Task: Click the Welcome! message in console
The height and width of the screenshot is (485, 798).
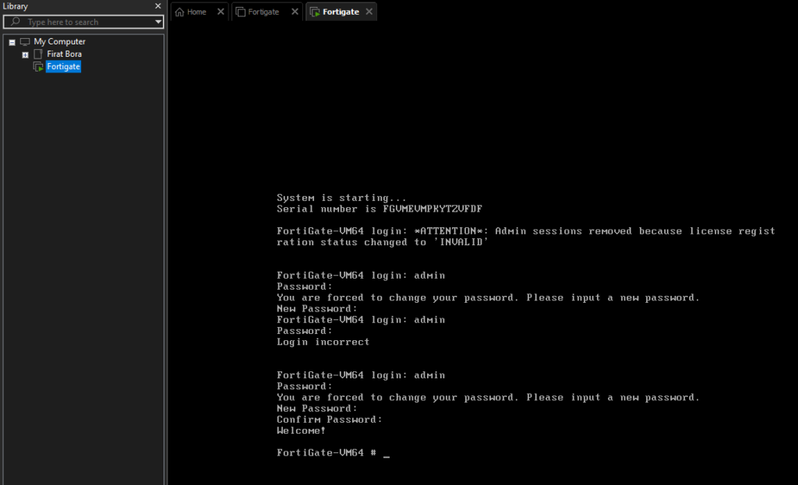Action: [301, 431]
